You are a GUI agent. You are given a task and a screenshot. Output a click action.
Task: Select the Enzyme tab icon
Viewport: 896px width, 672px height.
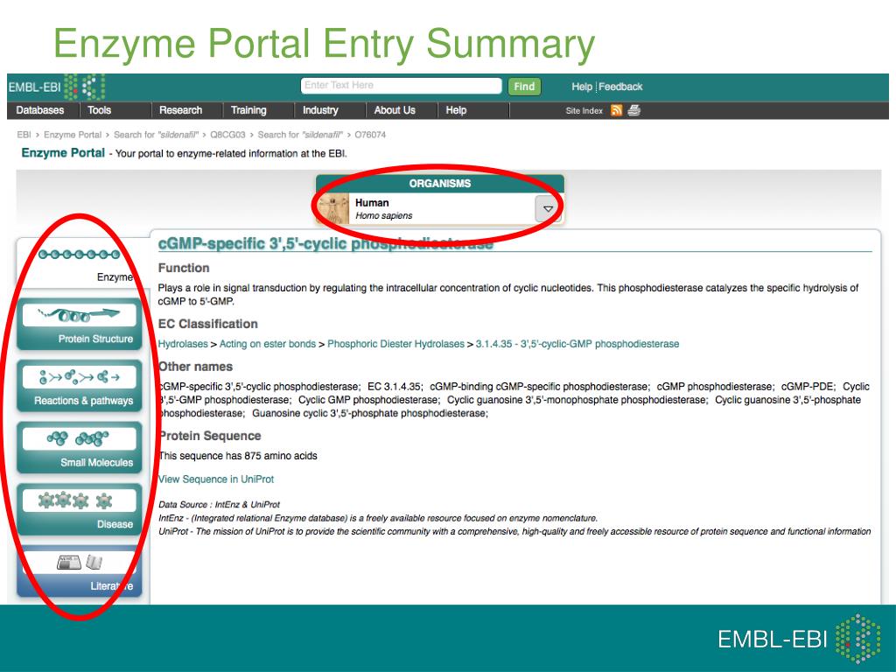tap(79, 255)
